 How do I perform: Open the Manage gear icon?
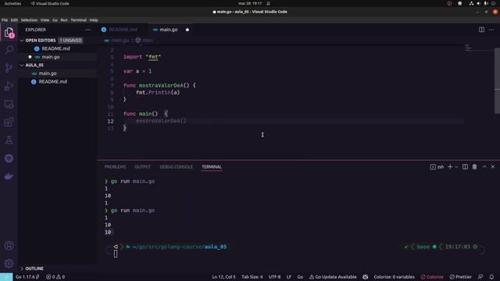click(x=9, y=263)
